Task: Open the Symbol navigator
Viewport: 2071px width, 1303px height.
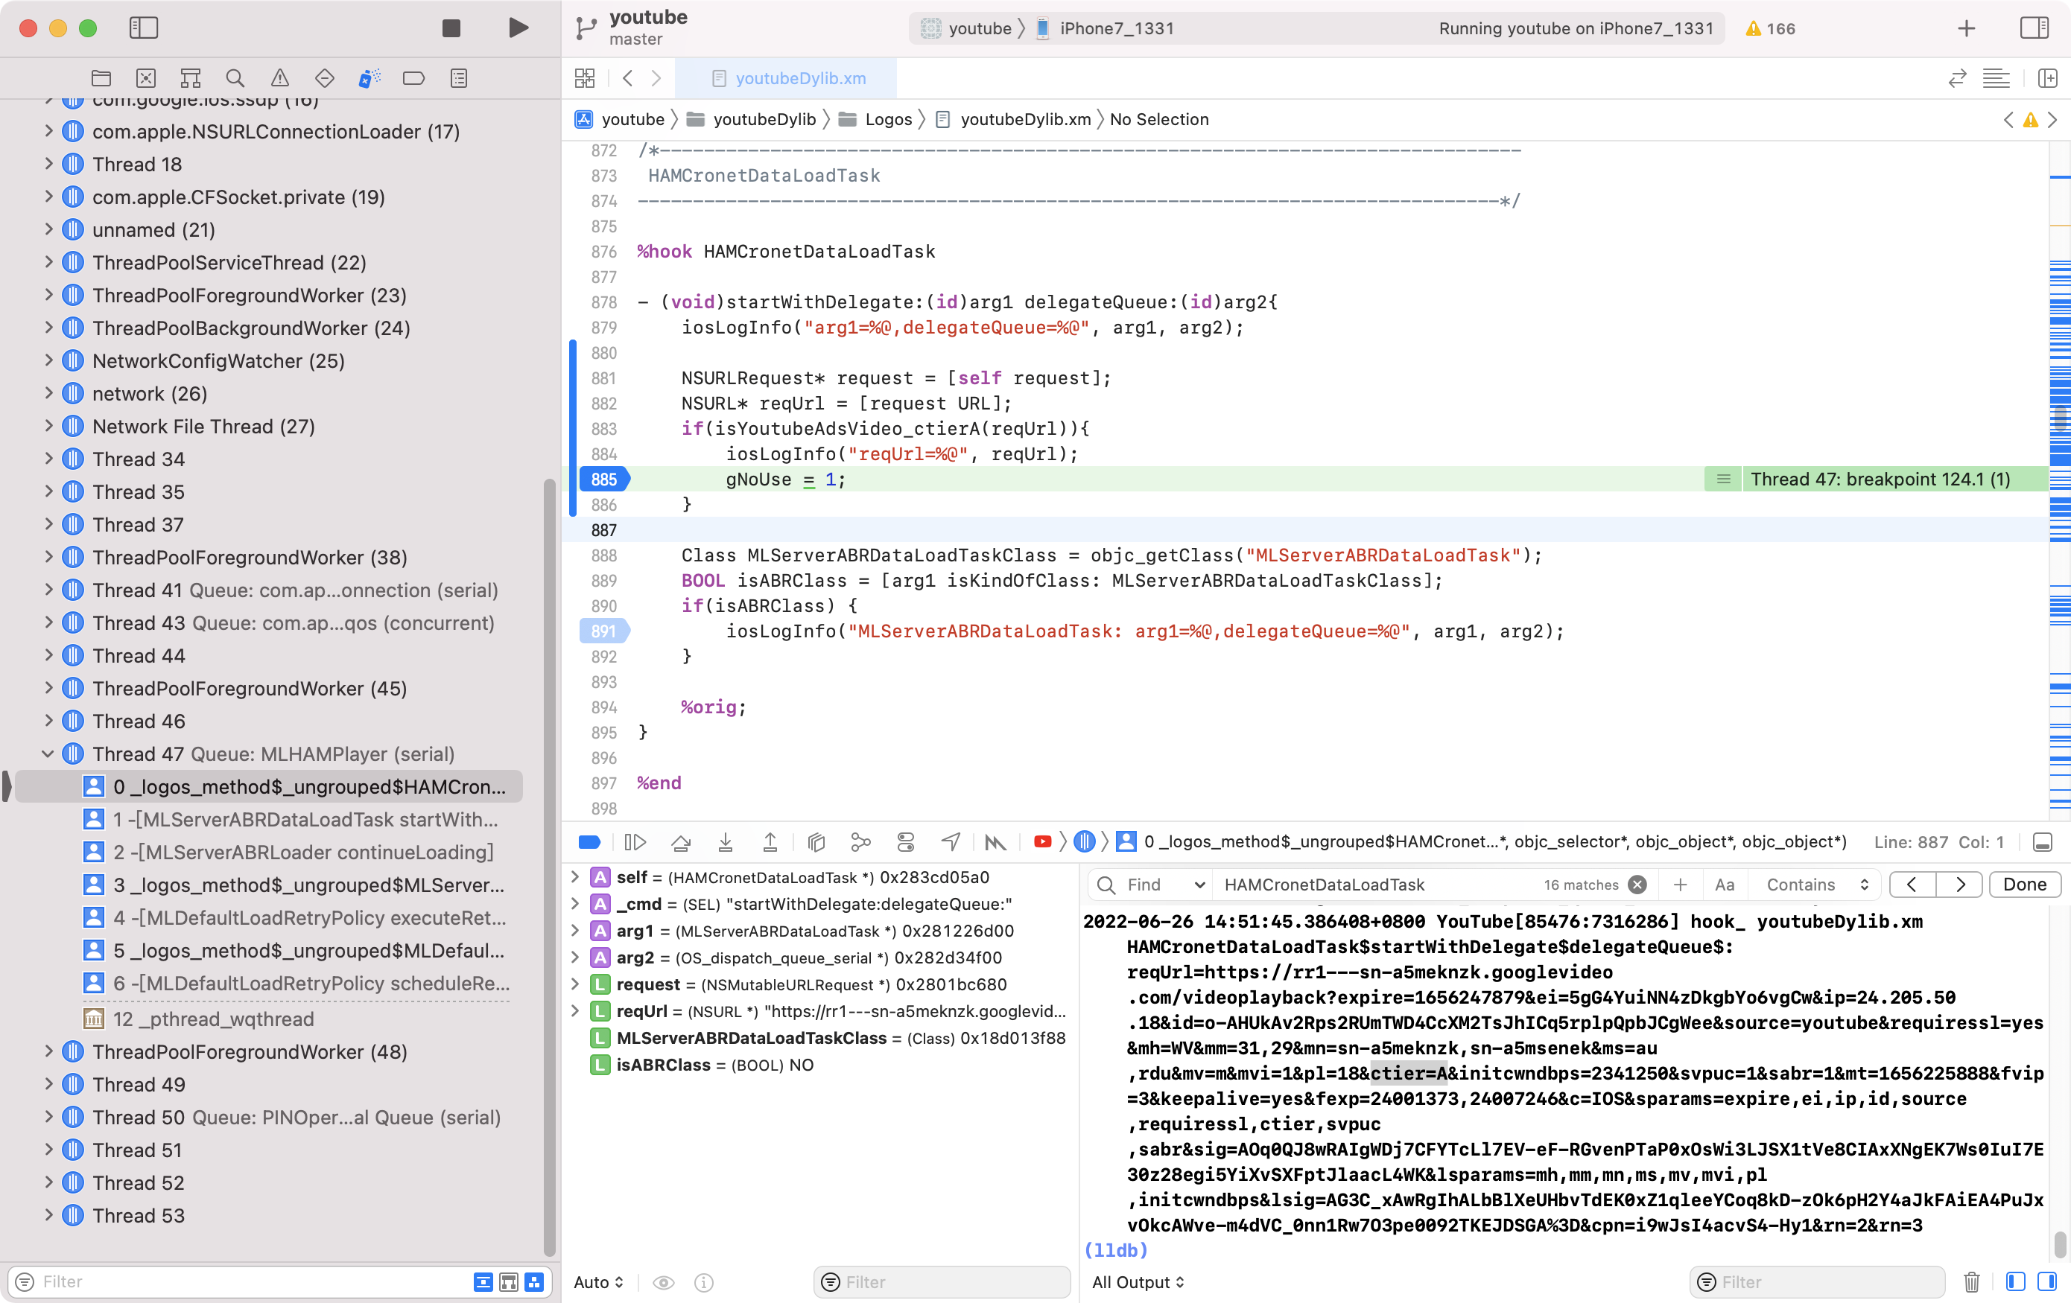Action: 191,78
